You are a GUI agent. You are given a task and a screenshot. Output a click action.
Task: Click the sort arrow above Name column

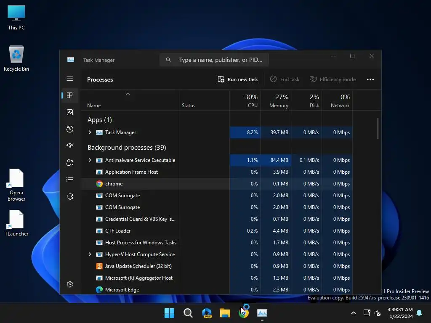pos(128,94)
